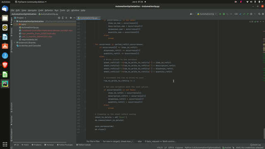Screen dimensions: 265x149
Task: Click the UTF-8 encoding status entry
Action: 171,148
